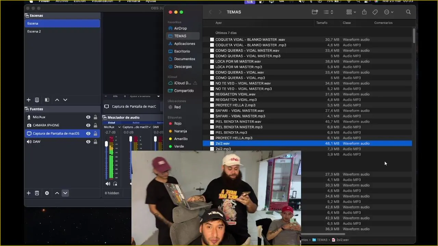Sort files by Tamaño column header
Screen dimensions: 438x246
coord(322,23)
